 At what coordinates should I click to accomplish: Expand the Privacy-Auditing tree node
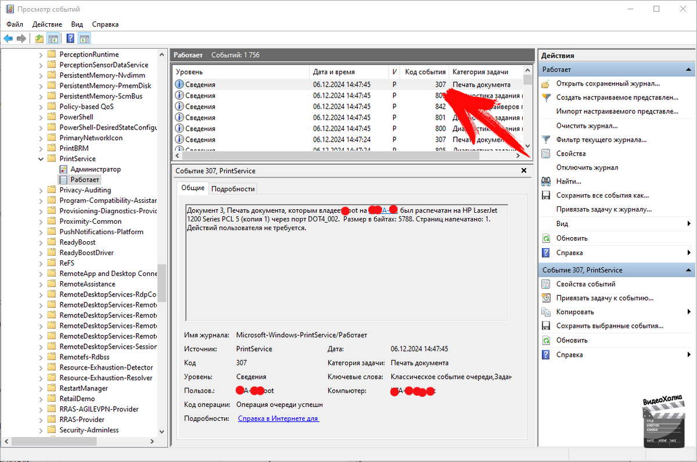pos(41,190)
